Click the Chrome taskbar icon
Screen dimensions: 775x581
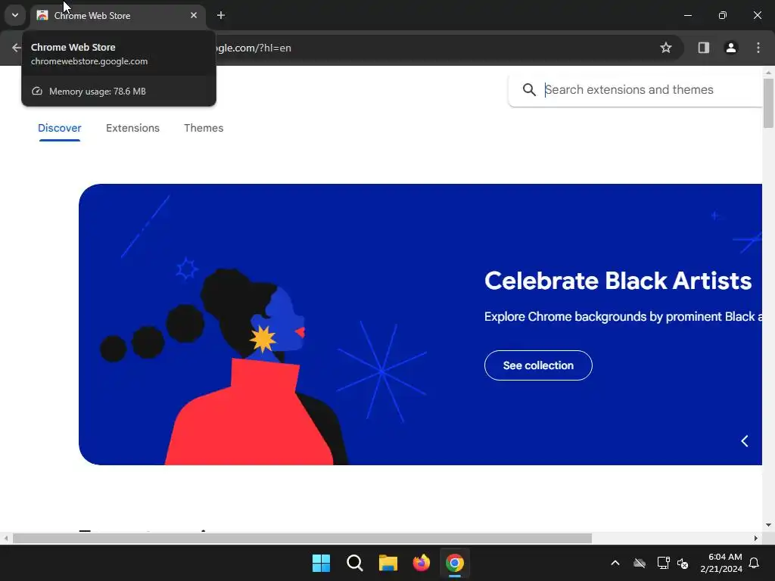click(455, 563)
